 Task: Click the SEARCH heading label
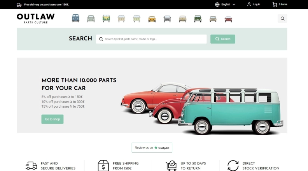(x=80, y=38)
